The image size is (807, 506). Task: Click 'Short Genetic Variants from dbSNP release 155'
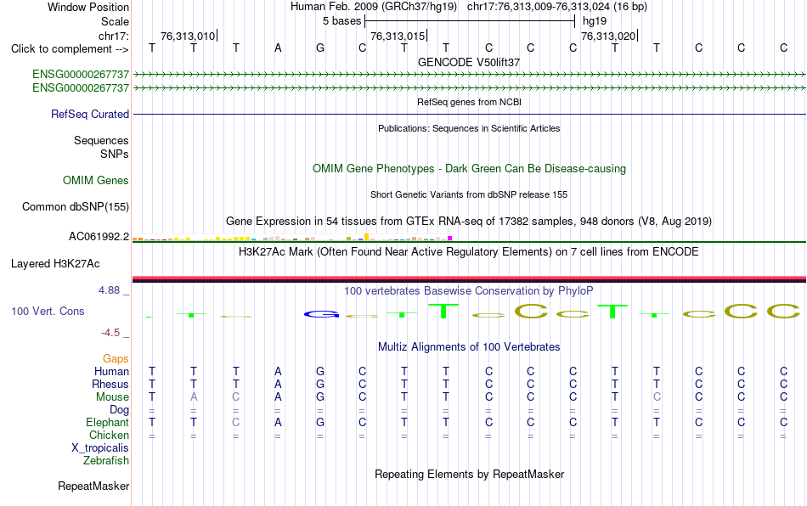[x=469, y=194]
